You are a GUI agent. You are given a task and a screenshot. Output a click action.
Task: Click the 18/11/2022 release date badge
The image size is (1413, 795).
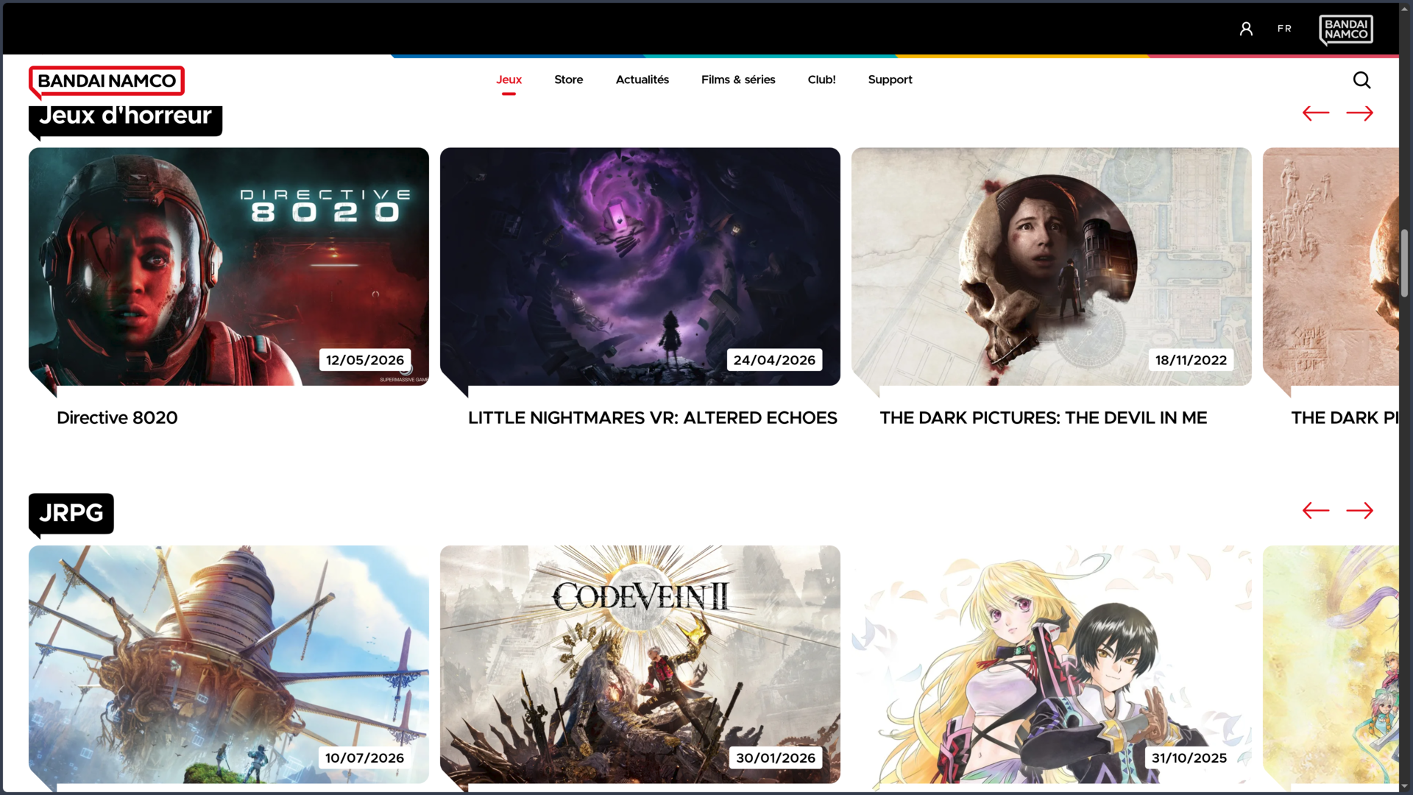pos(1191,360)
